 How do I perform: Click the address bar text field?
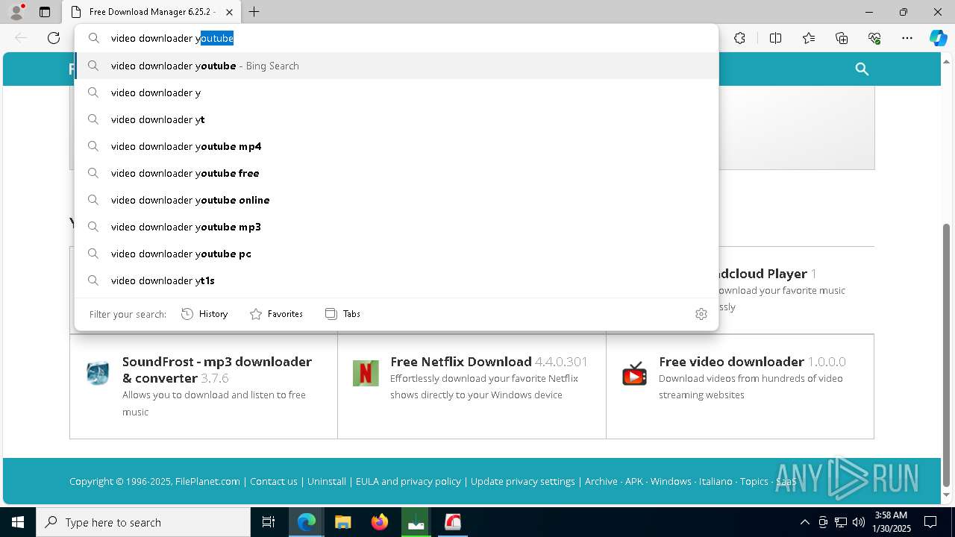coord(396,38)
